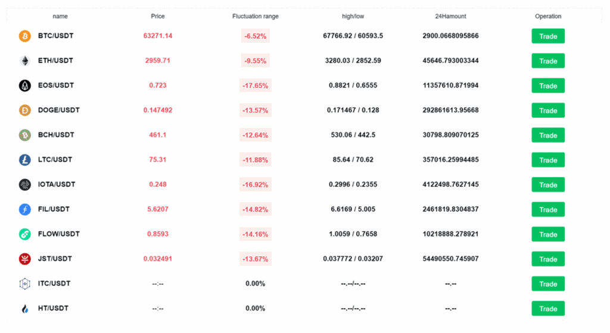Screen dimensions: 610x333
Task: Open Trade for the HT/USDT pair
Action: (548, 309)
